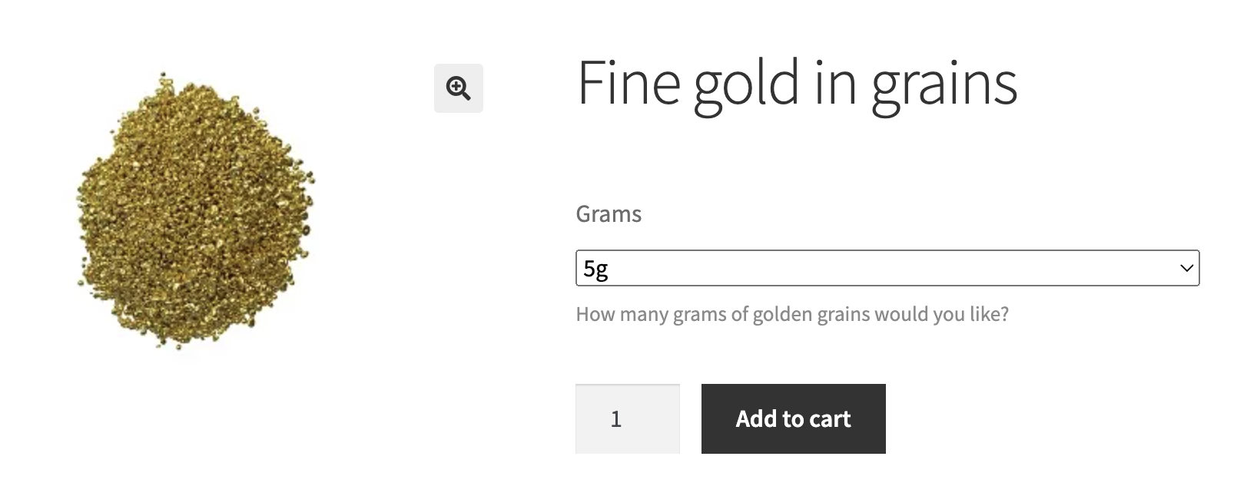Click the Add to cart button
The image size is (1257, 496).
[794, 418]
